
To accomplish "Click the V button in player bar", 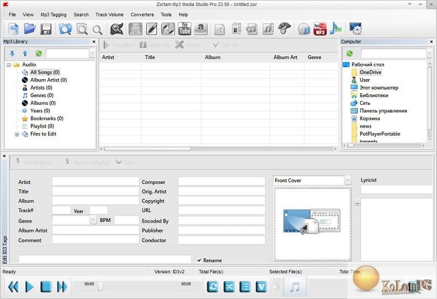I will [x=261, y=286].
